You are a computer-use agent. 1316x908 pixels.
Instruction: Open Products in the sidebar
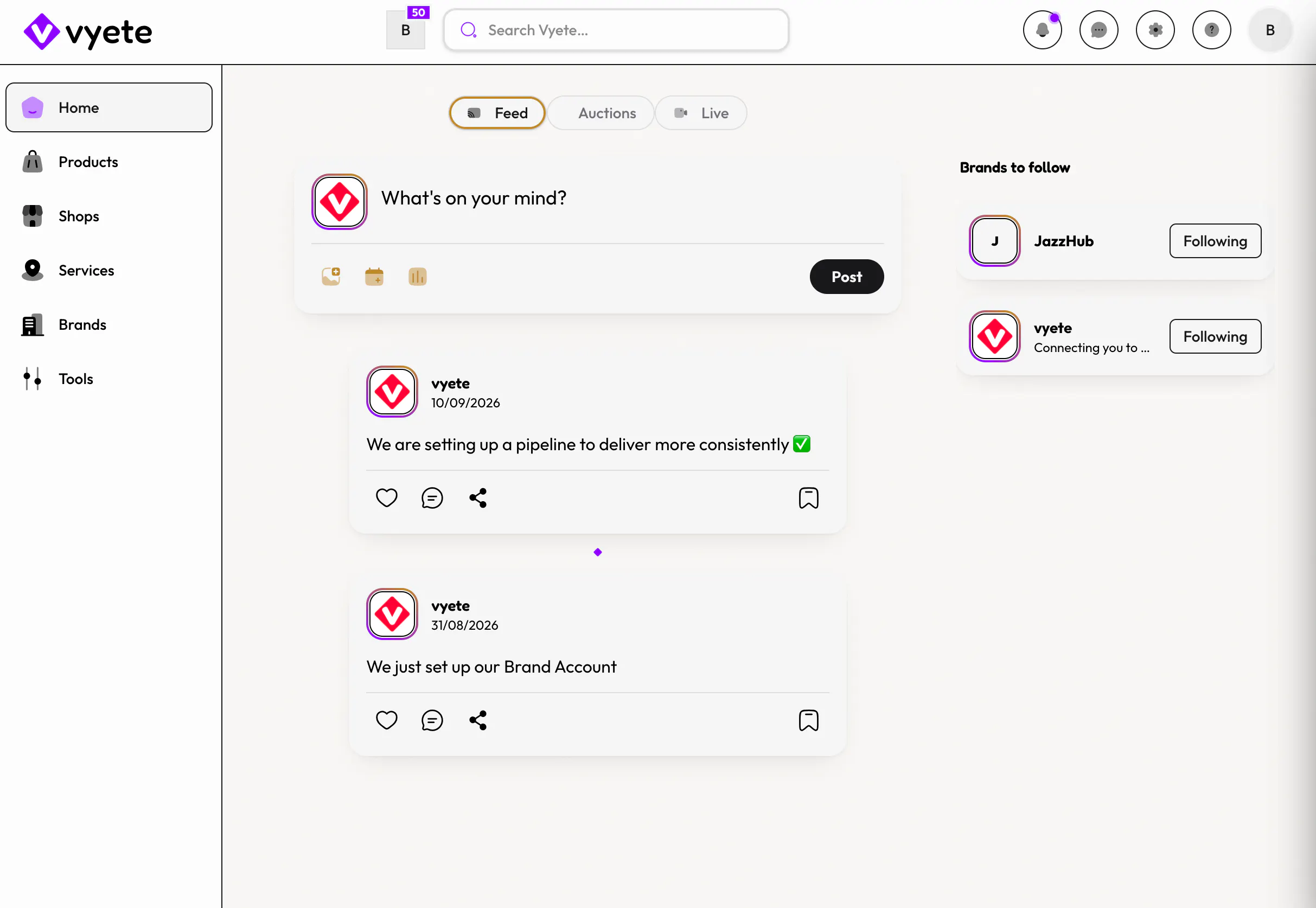point(109,162)
